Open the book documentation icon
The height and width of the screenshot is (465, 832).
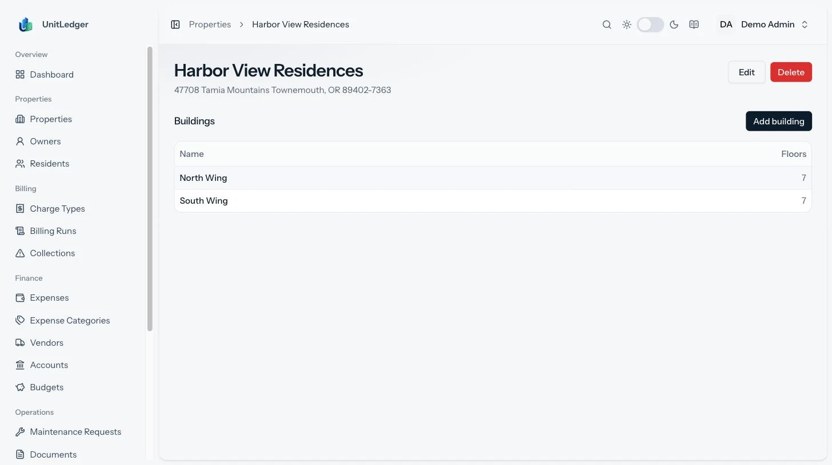pos(694,25)
